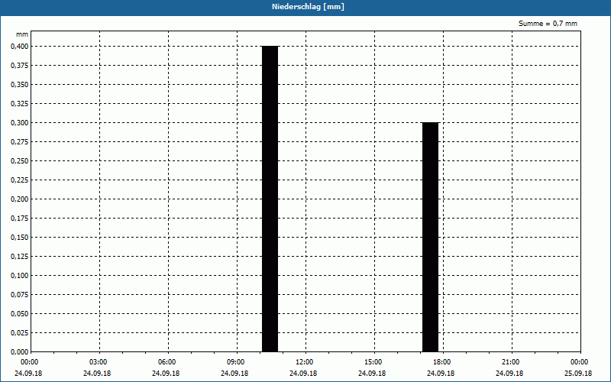This screenshot has width=611, height=382.
Task: Click the 25.09.18 date label
Action: [x=578, y=374]
